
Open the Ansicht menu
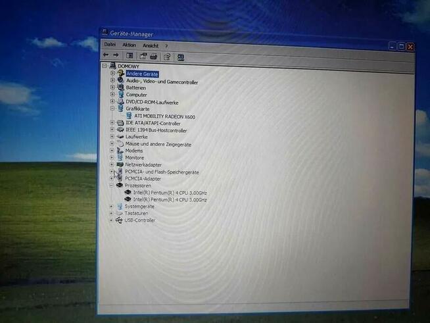pyautogui.click(x=151, y=45)
